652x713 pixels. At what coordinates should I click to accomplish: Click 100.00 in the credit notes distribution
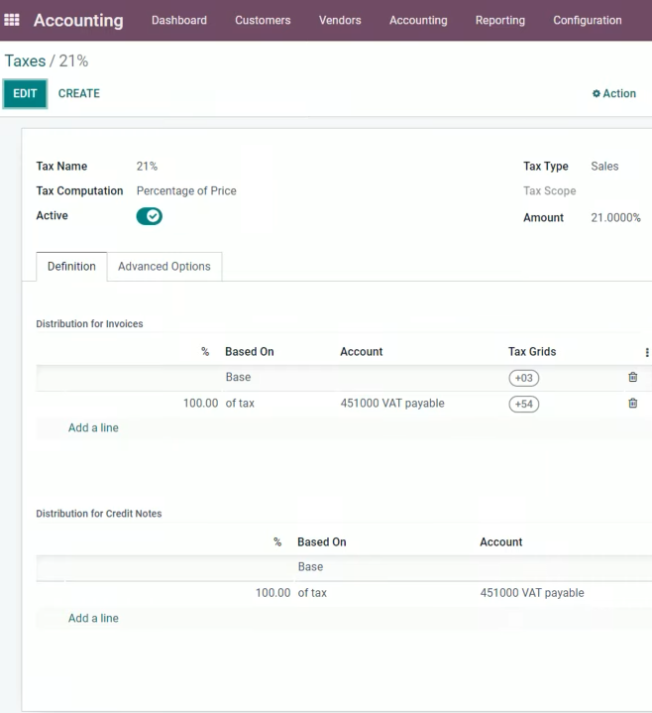click(272, 593)
